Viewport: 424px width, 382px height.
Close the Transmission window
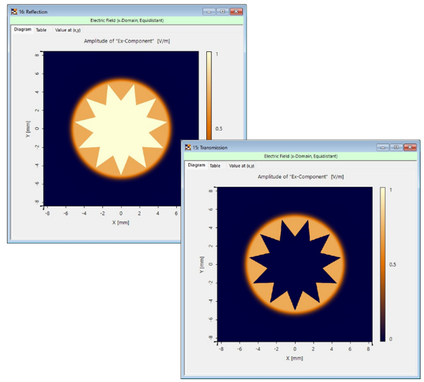(410, 148)
